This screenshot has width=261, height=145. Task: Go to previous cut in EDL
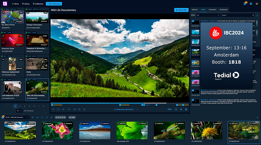(42, 117)
